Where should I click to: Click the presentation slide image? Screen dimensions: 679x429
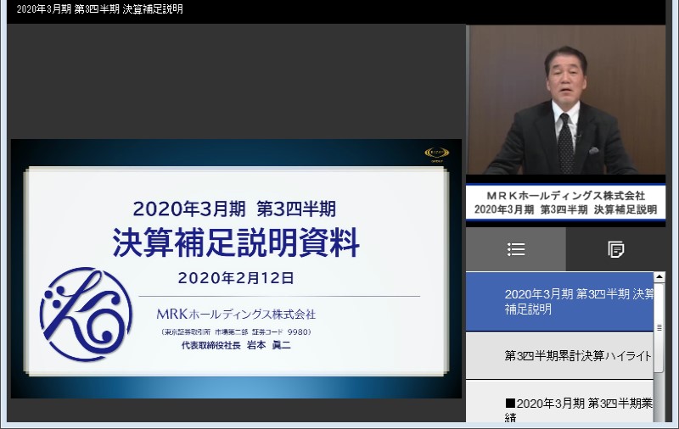pos(236,269)
